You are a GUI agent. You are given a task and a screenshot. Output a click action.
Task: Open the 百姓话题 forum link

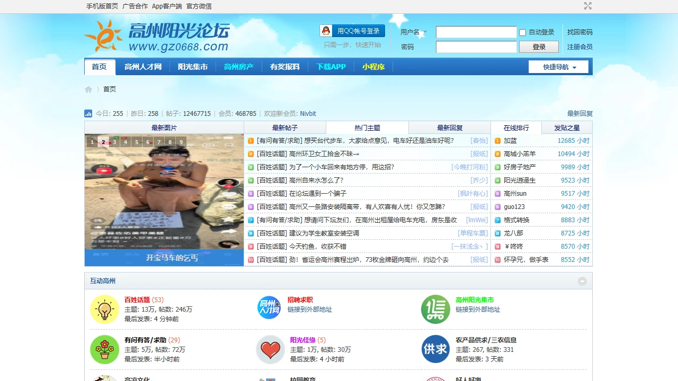tap(137, 300)
